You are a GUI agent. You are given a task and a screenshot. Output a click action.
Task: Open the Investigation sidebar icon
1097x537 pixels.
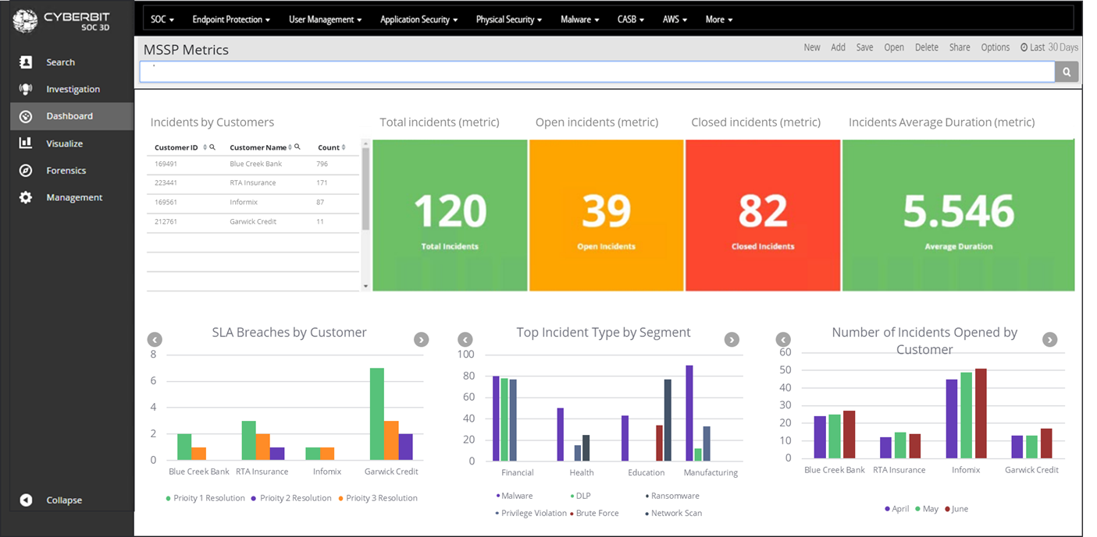(26, 89)
